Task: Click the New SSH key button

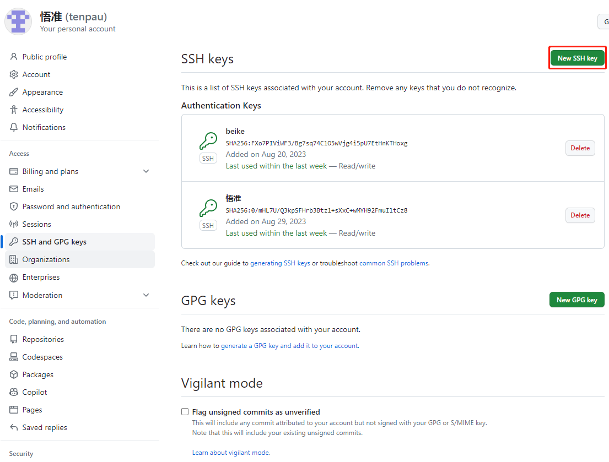Action: pyautogui.click(x=577, y=58)
